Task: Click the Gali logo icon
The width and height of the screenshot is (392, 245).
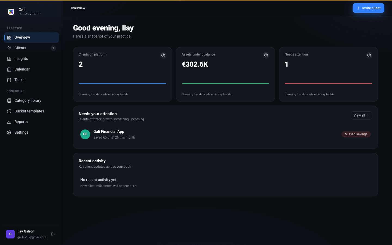Action: (x=11, y=12)
